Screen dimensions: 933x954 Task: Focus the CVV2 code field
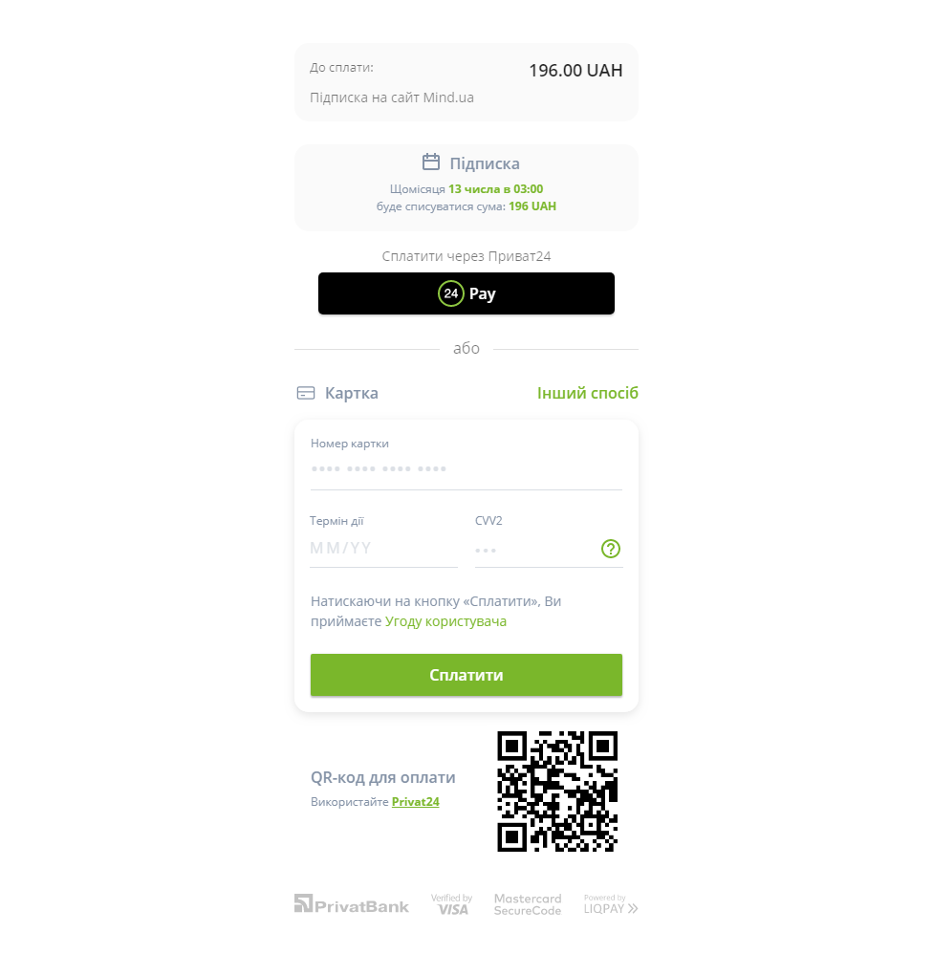(535, 550)
